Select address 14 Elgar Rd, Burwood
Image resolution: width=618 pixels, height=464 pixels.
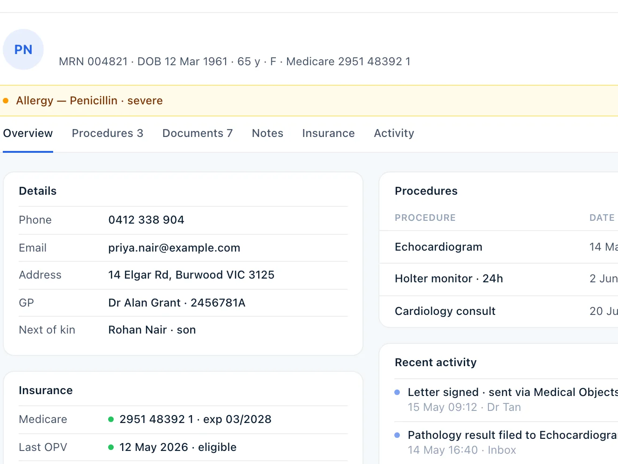coord(191,275)
